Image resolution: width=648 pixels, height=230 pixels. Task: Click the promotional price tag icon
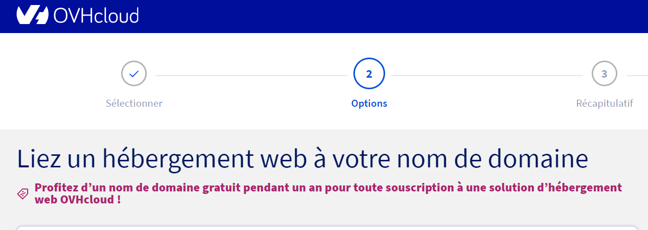pos(23,193)
